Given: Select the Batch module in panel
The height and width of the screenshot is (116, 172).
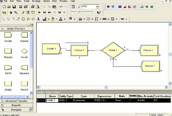Looking at the screenshot, I should 8,70.
